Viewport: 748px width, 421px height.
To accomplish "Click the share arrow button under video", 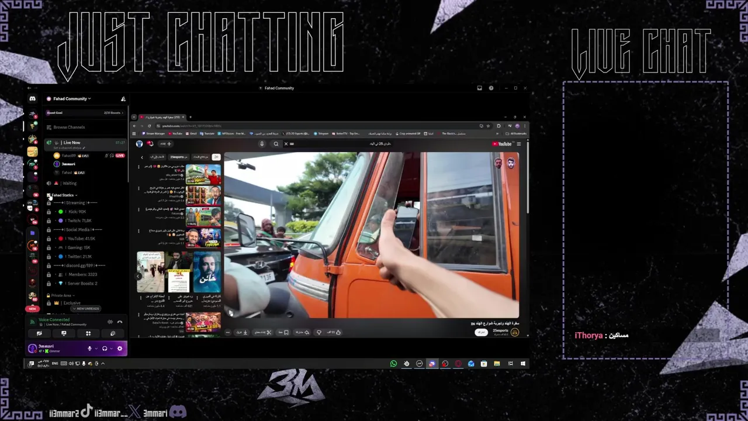I will [x=302, y=332].
